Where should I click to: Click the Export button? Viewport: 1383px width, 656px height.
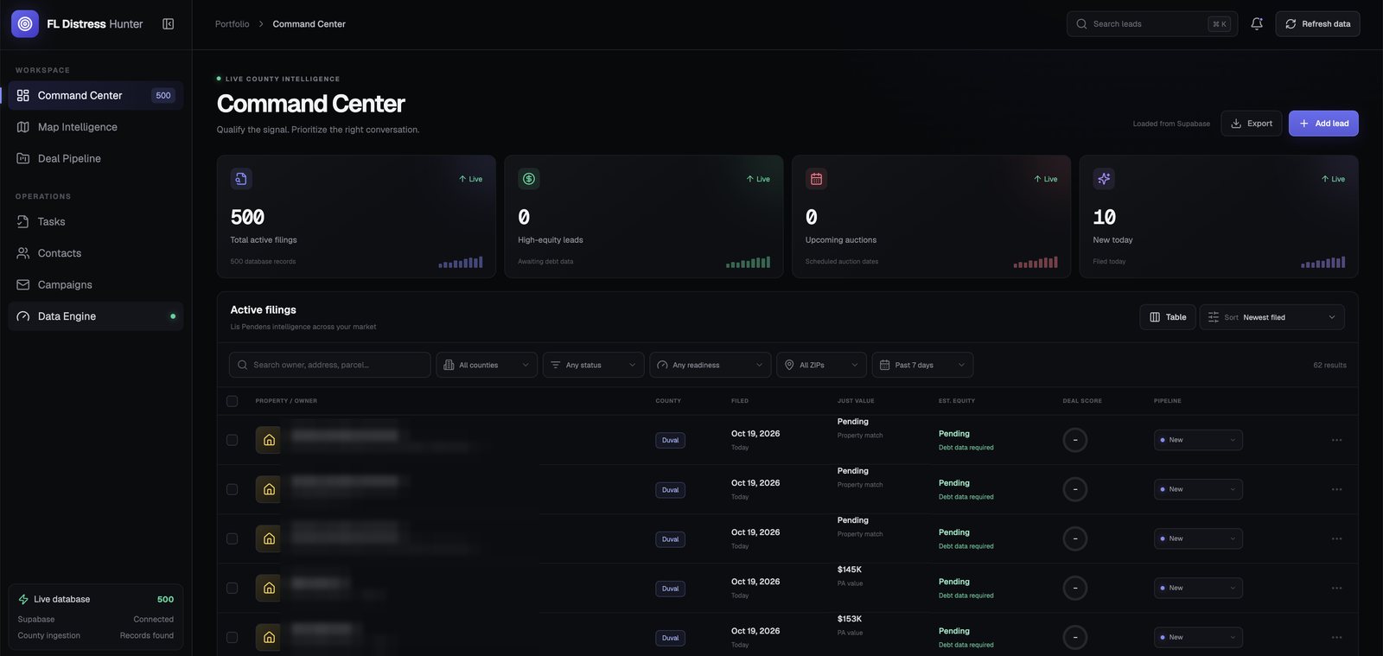[x=1251, y=124]
